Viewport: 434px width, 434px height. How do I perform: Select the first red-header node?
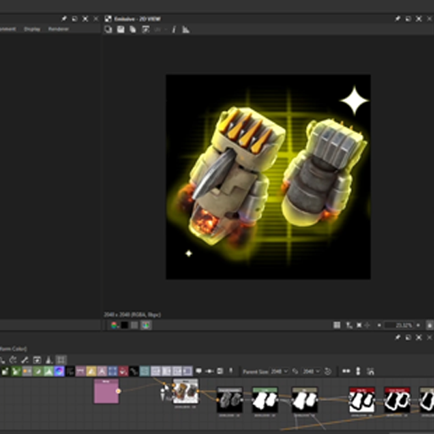(x=362, y=400)
